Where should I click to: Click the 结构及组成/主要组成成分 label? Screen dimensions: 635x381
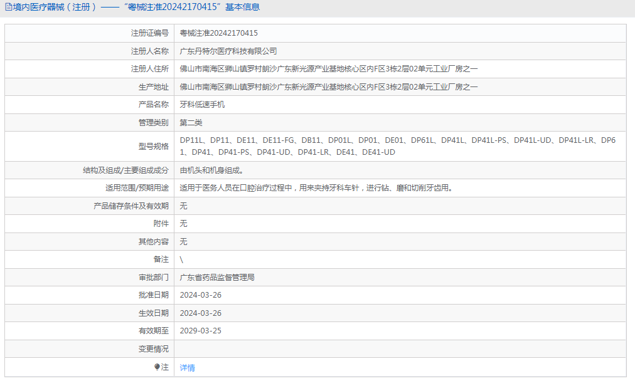click(126, 170)
